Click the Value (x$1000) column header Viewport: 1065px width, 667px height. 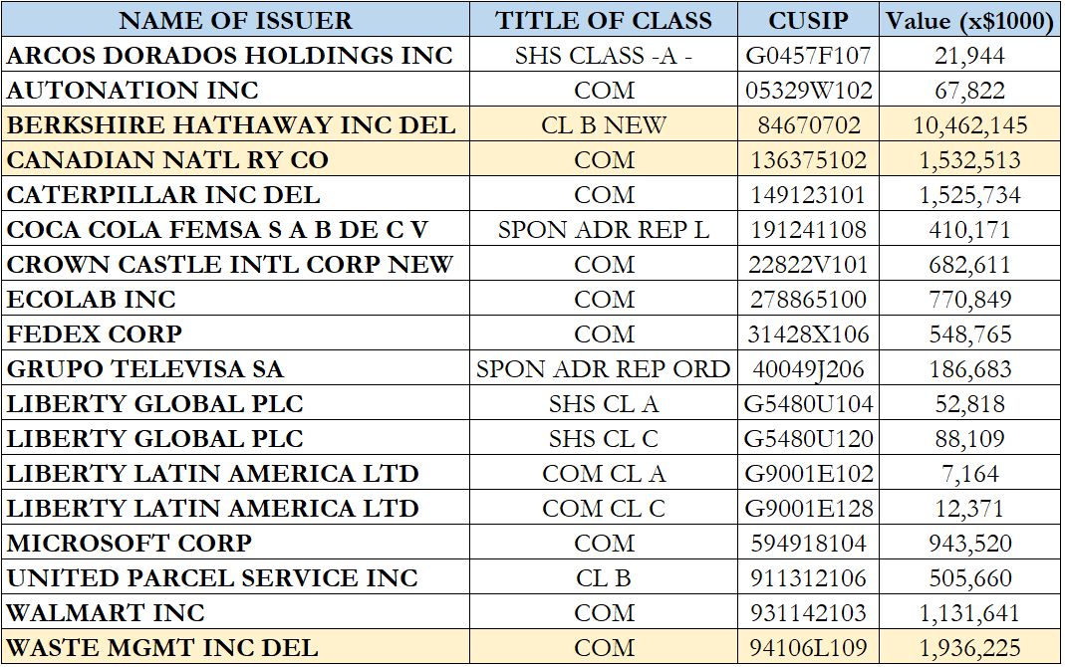point(970,21)
